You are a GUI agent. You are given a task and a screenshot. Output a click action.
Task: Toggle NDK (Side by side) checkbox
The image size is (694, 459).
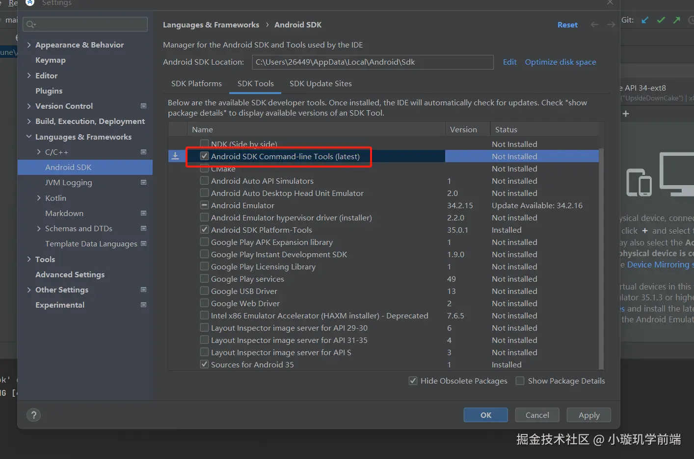(205, 143)
